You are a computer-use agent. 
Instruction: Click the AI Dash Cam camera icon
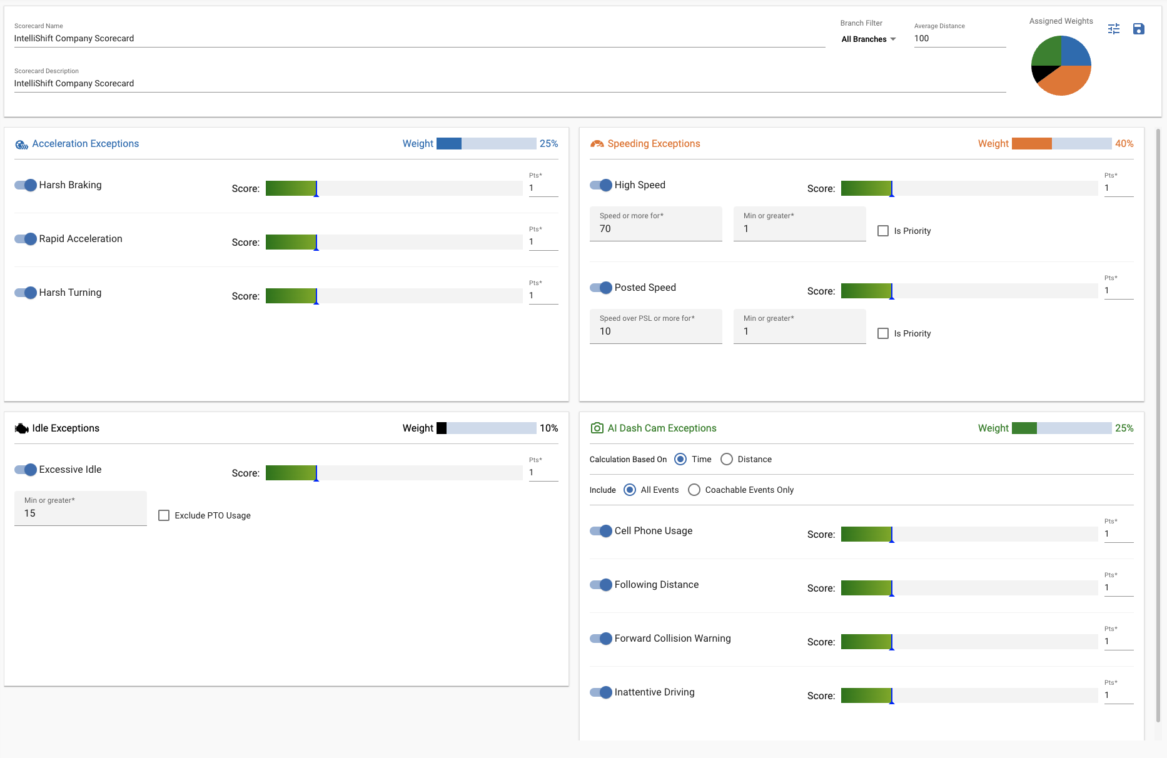coord(597,428)
